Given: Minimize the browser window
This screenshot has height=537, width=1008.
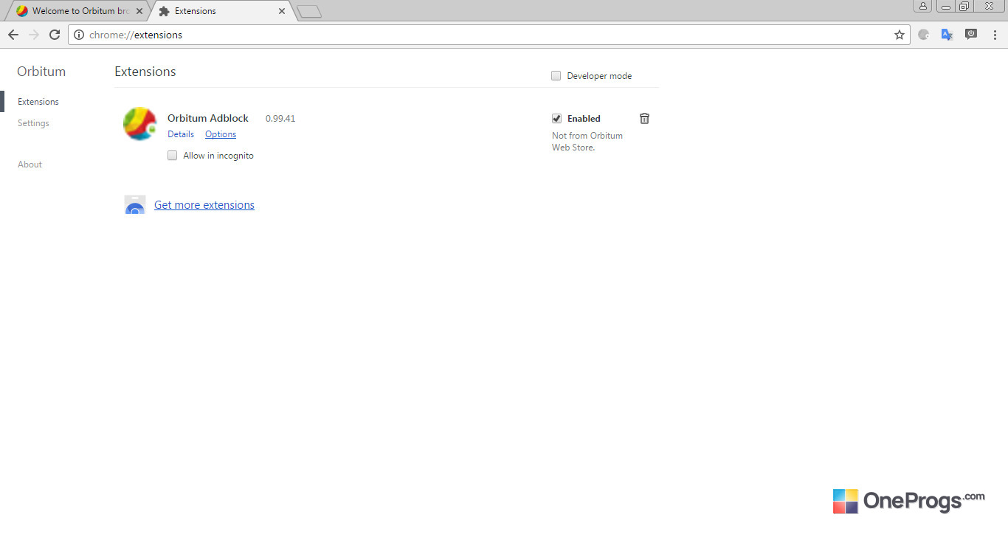Looking at the screenshot, I should coord(946,6).
